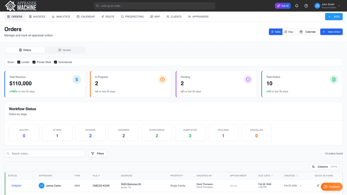Open the Analytics menu item
Screen dimensions: 347x195
(61, 17)
